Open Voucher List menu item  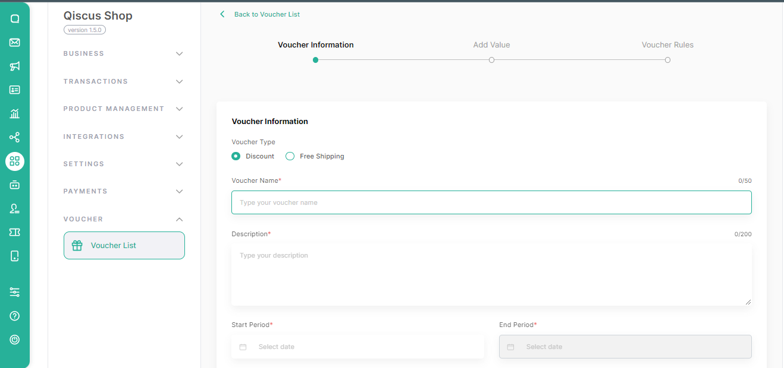pos(124,245)
